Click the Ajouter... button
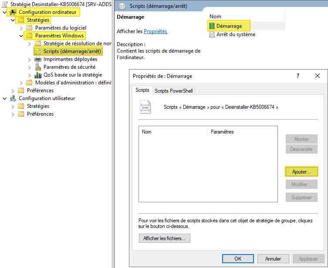 click(301, 172)
